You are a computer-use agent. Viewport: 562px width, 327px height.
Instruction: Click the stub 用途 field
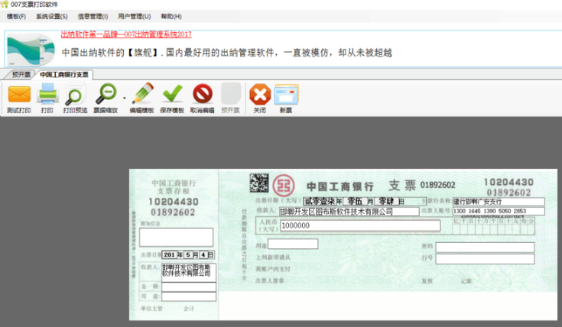coord(189,296)
